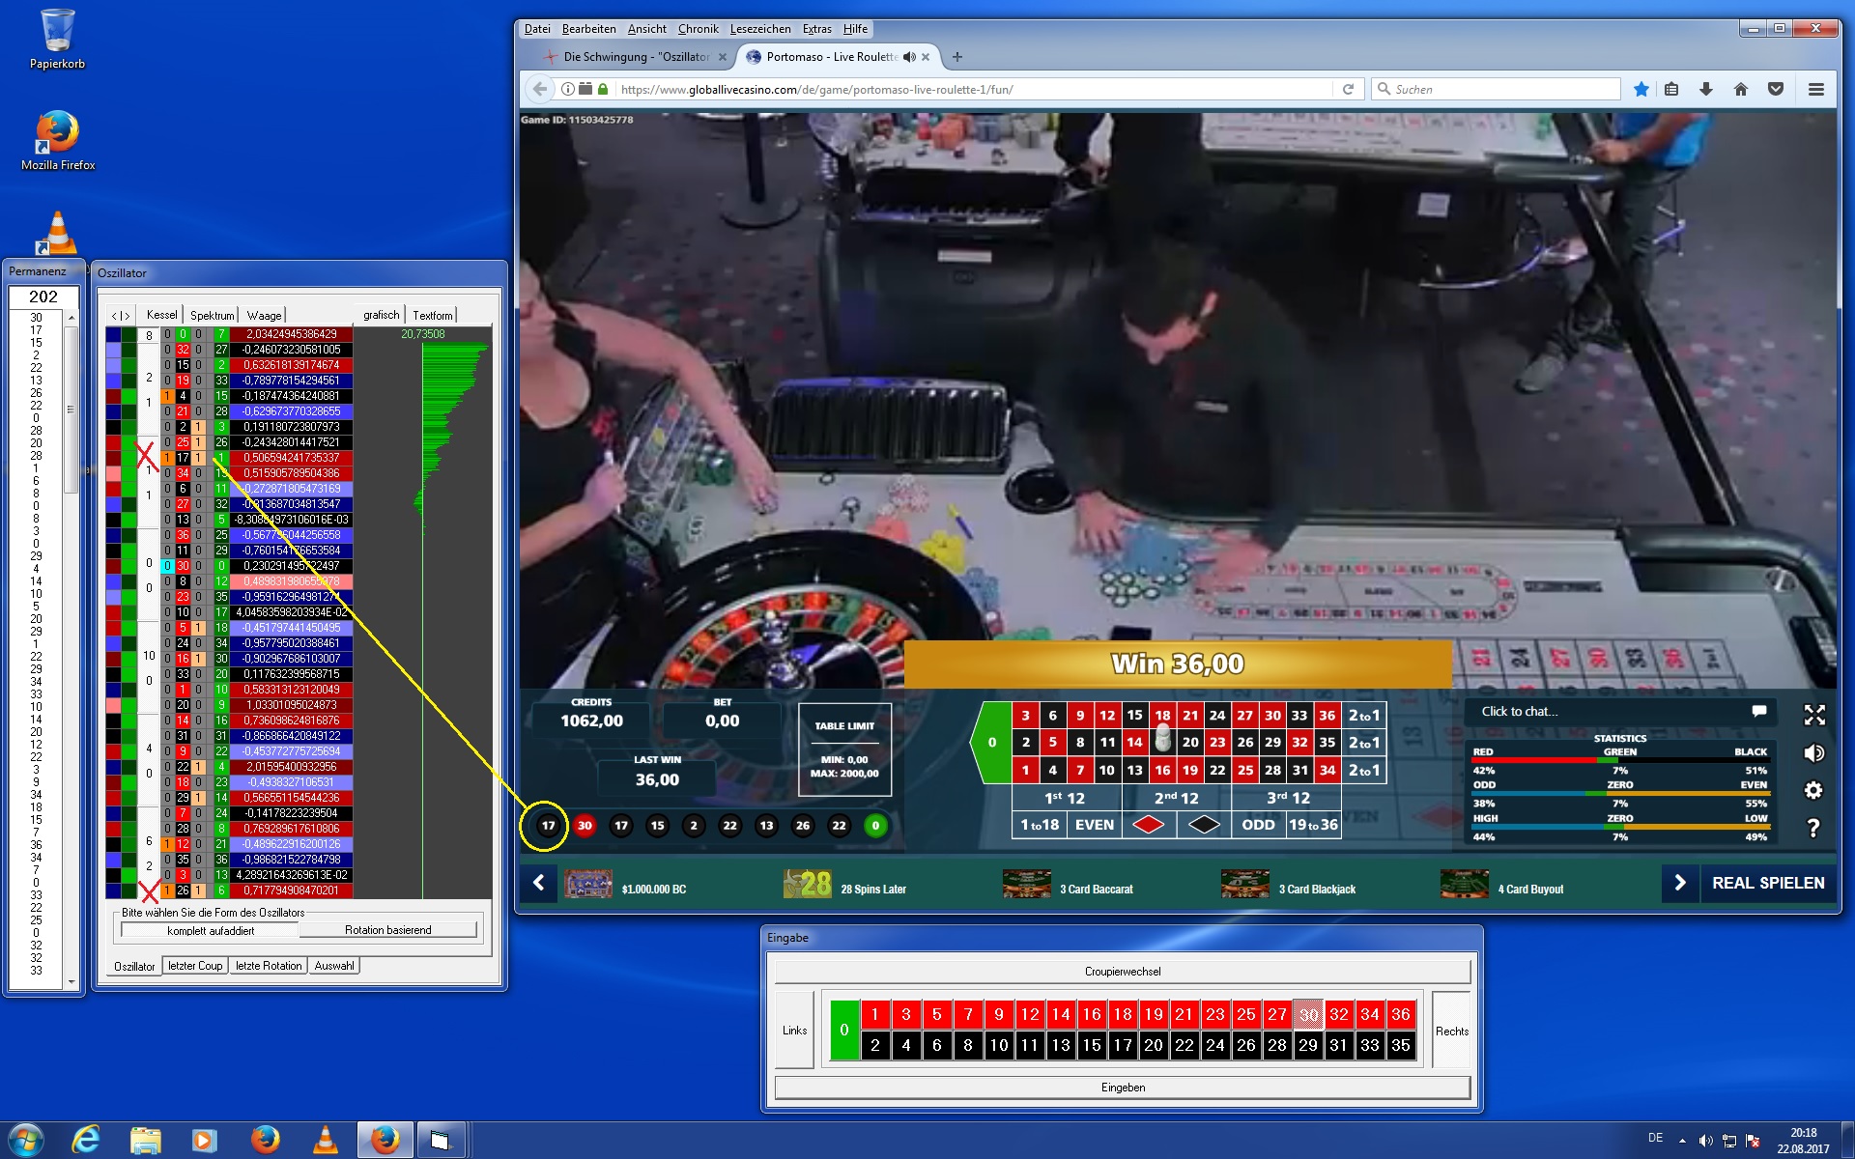
Task: Switch to the Textform tab
Action: (432, 315)
